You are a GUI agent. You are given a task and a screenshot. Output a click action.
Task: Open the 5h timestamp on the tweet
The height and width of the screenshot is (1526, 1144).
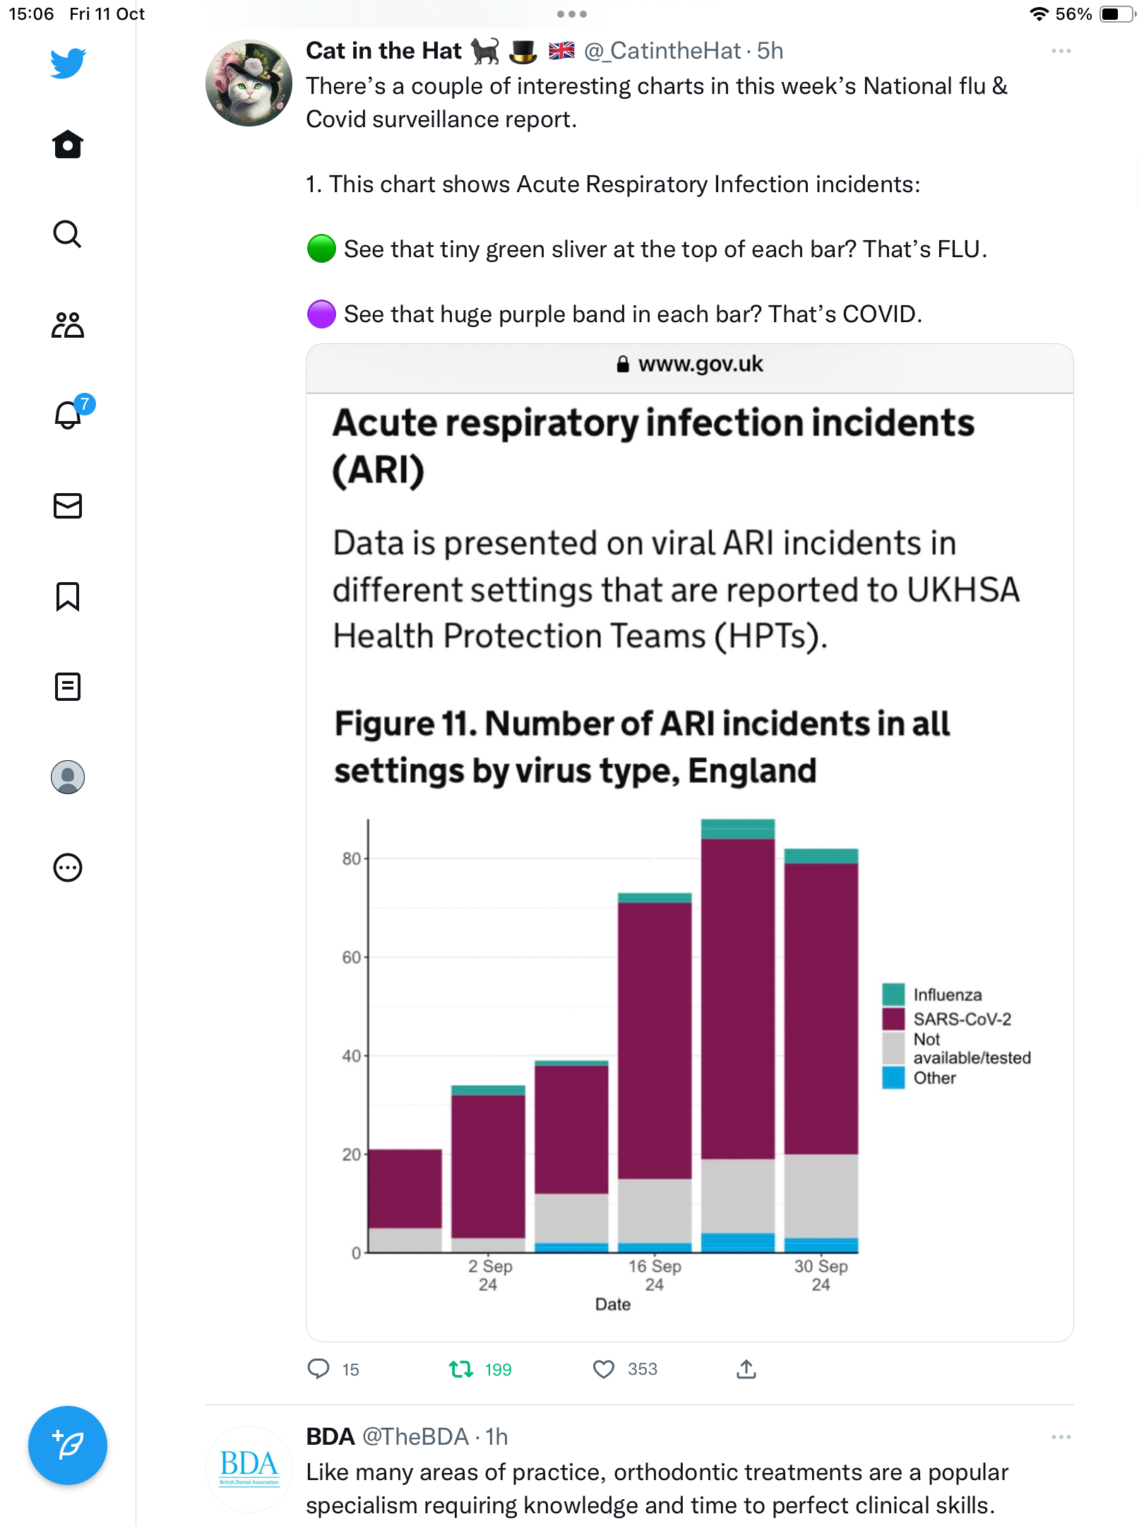770,51
